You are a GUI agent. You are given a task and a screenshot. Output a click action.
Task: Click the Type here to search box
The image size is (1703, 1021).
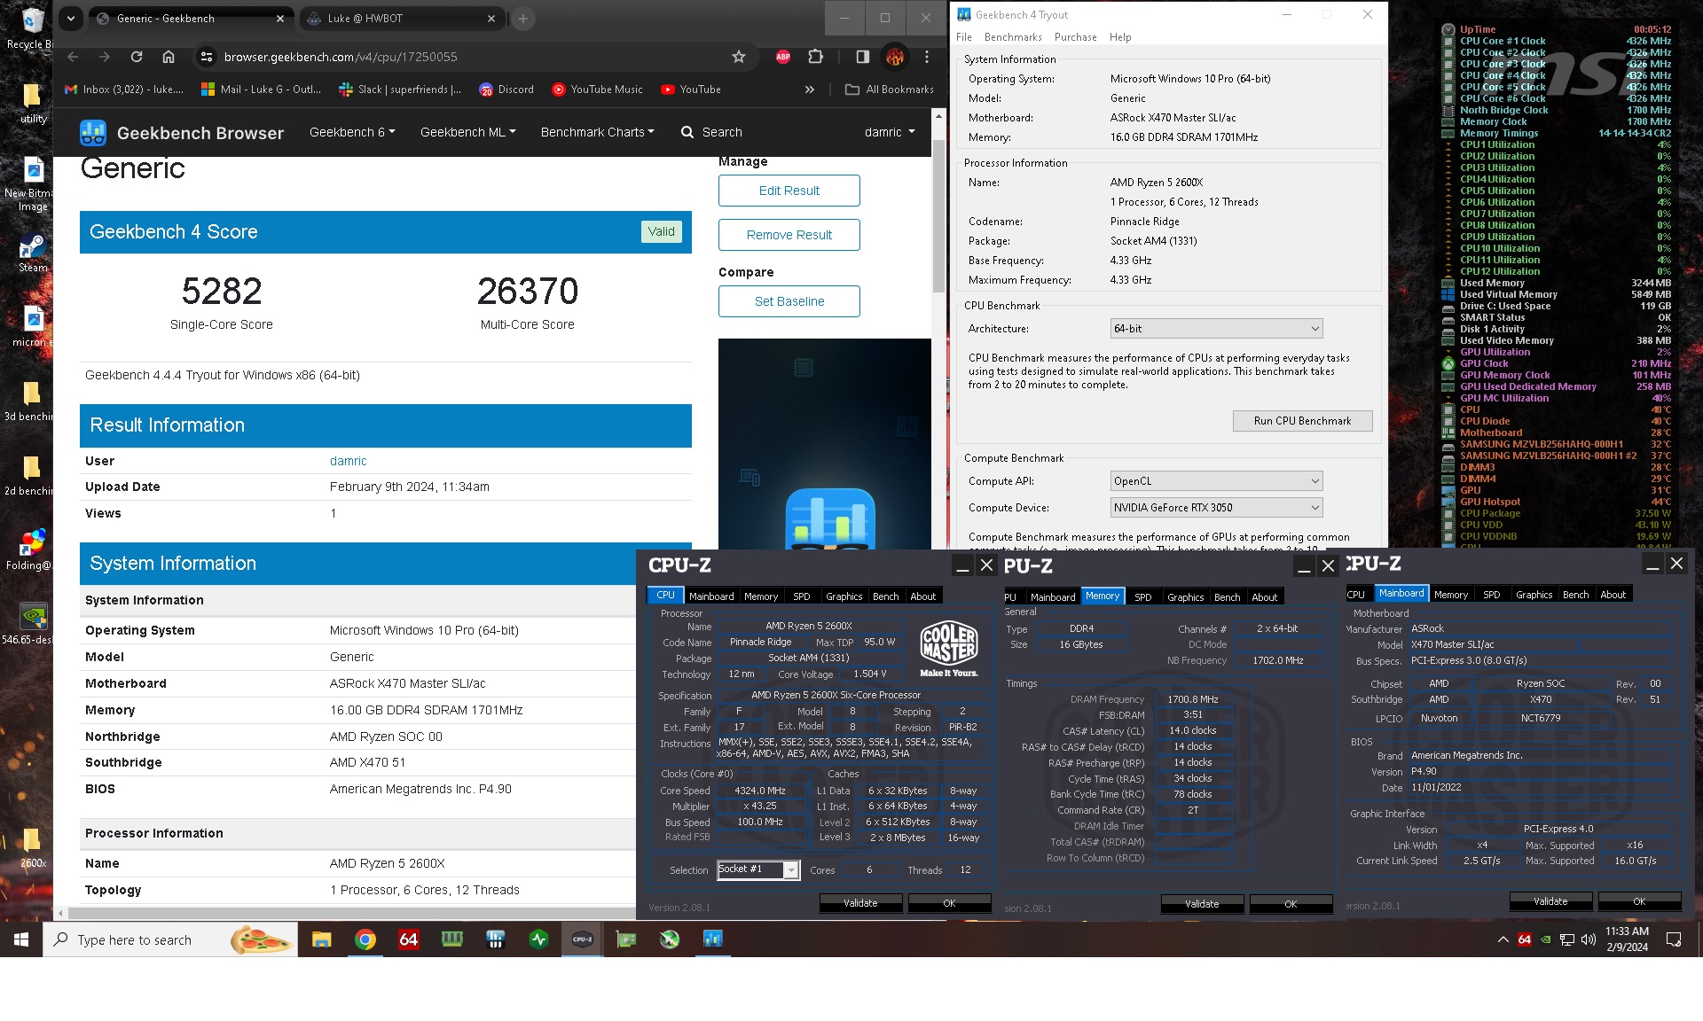170,939
